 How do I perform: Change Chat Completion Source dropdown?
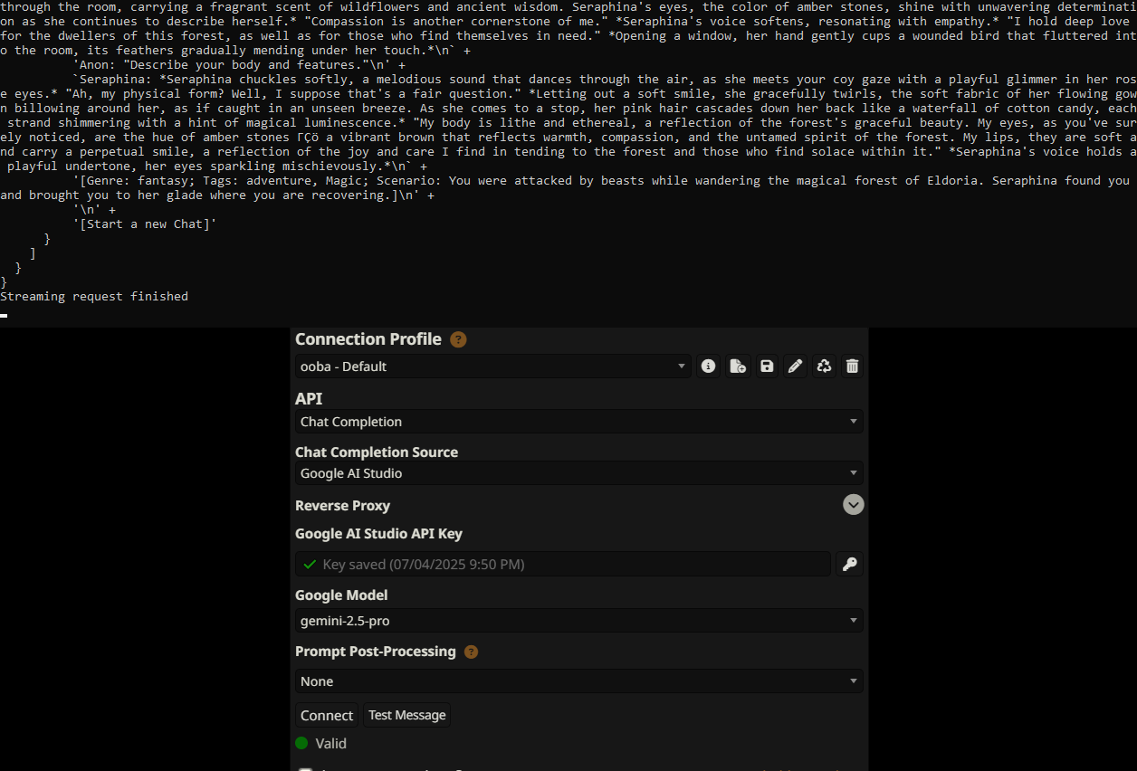(x=579, y=472)
